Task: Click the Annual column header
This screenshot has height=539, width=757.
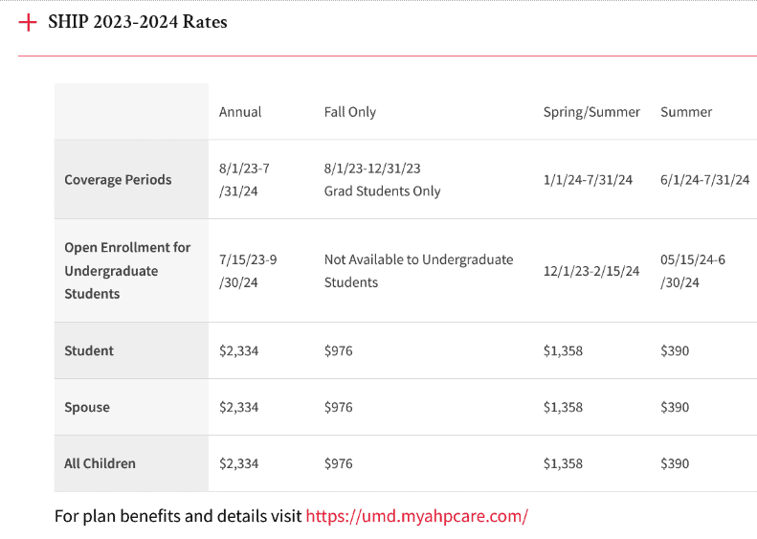Action: (240, 112)
